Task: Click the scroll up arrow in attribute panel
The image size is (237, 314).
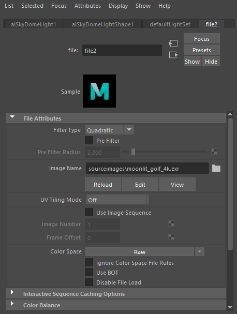Action: (x=230, y=114)
